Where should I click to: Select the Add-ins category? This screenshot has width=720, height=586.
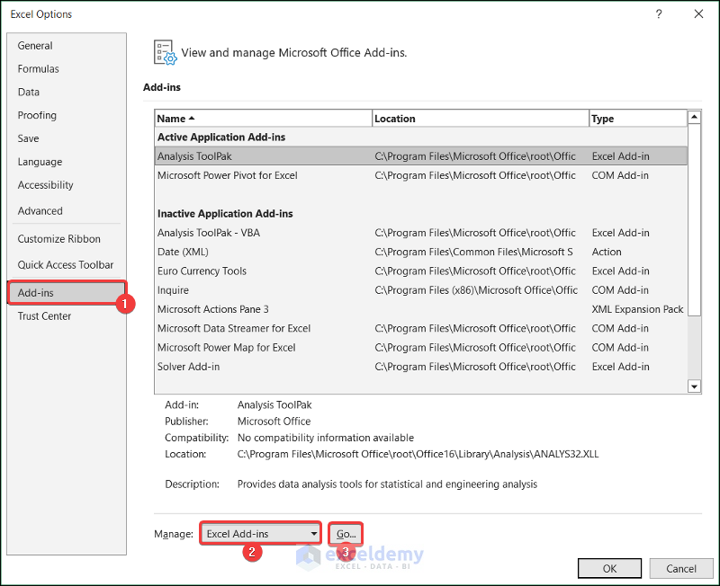pyautogui.click(x=67, y=292)
